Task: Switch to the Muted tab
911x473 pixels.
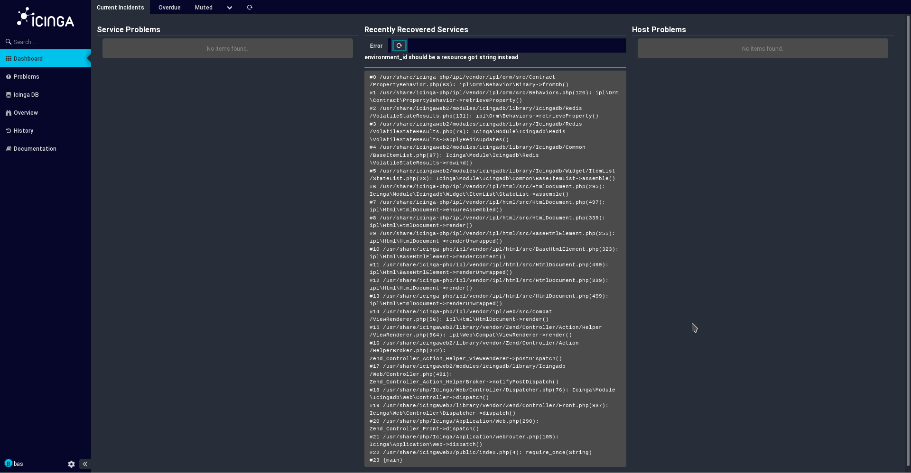Action: tap(204, 7)
